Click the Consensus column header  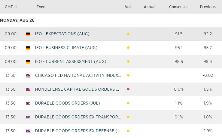pos(178,7)
